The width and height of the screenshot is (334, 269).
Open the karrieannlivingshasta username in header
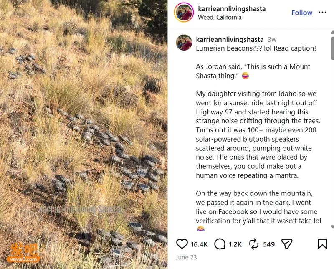coord(232,9)
